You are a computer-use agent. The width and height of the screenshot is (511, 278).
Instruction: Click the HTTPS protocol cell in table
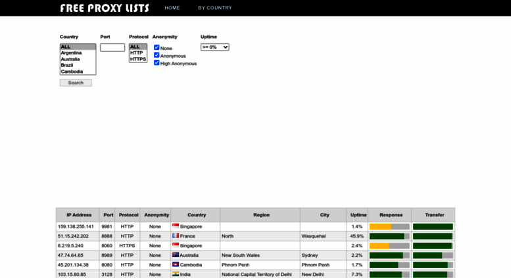[127, 246]
